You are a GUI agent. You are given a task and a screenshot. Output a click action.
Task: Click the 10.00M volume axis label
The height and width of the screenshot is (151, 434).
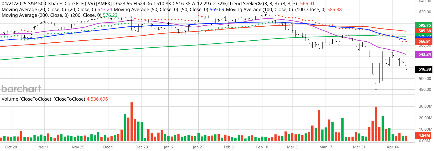pos(425,129)
